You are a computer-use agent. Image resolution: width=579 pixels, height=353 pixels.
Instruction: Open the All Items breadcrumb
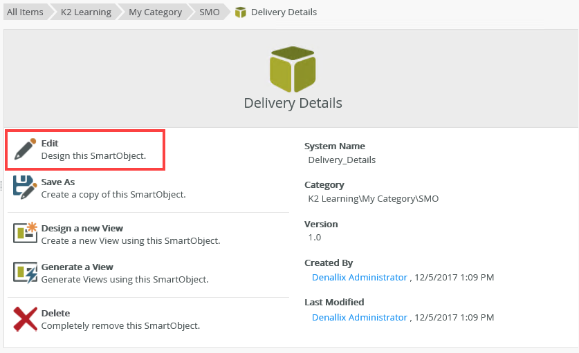point(25,12)
